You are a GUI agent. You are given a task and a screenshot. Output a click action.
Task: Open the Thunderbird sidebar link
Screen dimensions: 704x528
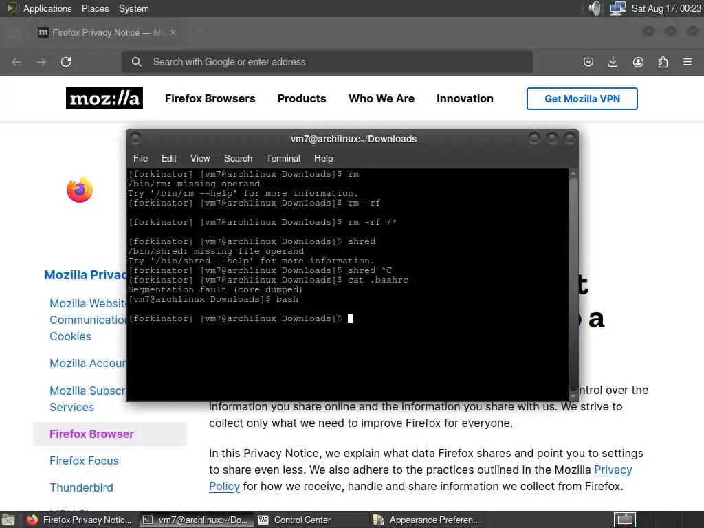(81, 487)
